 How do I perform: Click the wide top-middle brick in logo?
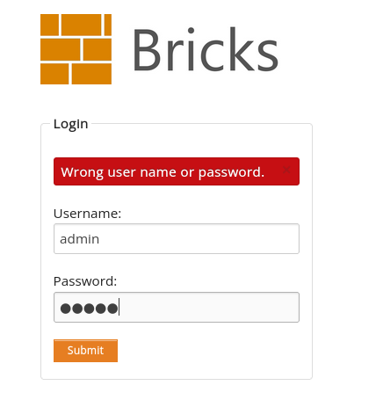pyautogui.click(x=82, y=25)
